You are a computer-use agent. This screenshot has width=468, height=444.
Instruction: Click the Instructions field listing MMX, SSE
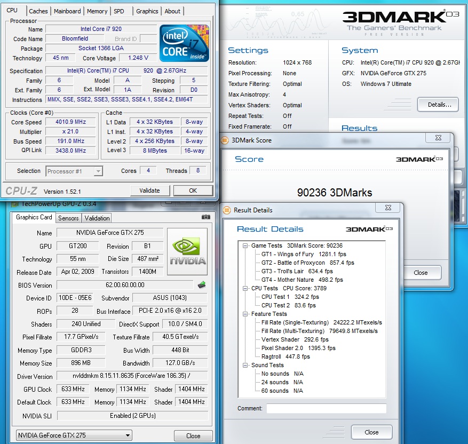tap(126, 99)
